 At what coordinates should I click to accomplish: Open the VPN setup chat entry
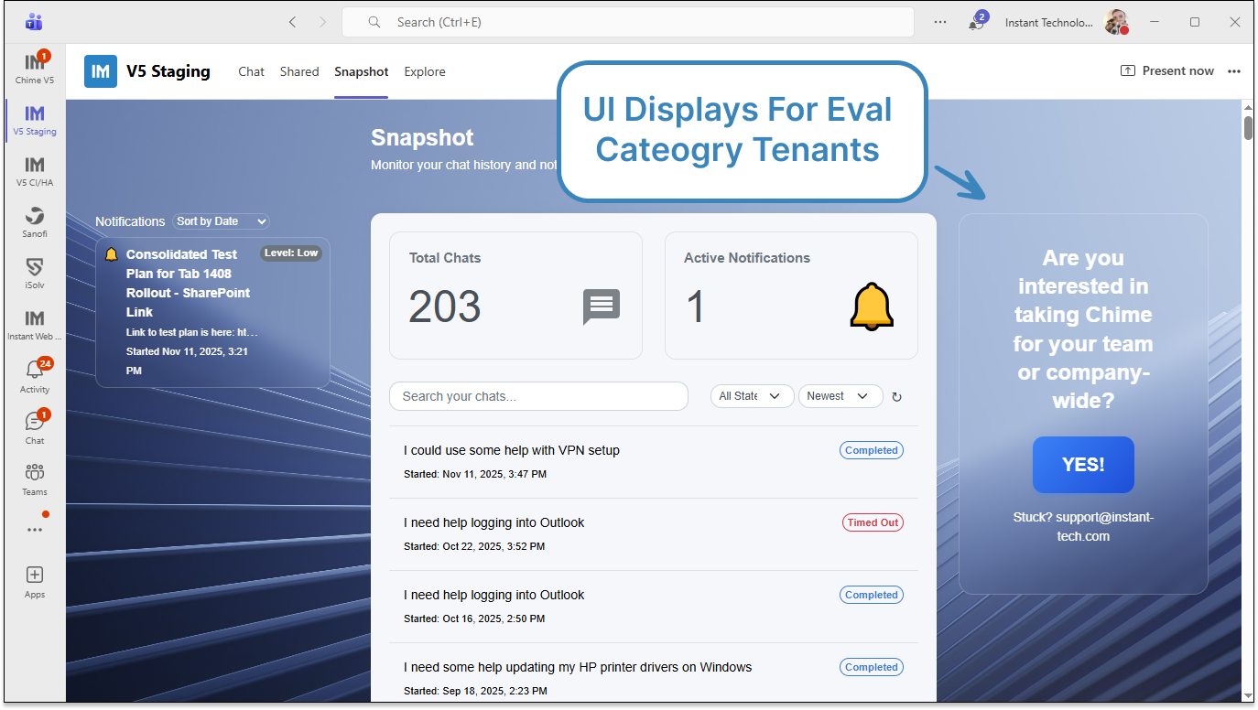[x=512, y=450]
